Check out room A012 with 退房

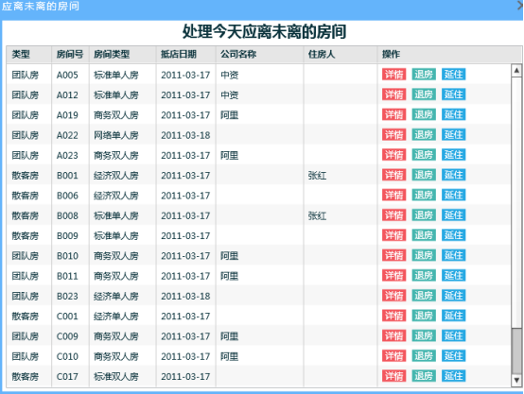pyautogui.click(x=424, y=94)
